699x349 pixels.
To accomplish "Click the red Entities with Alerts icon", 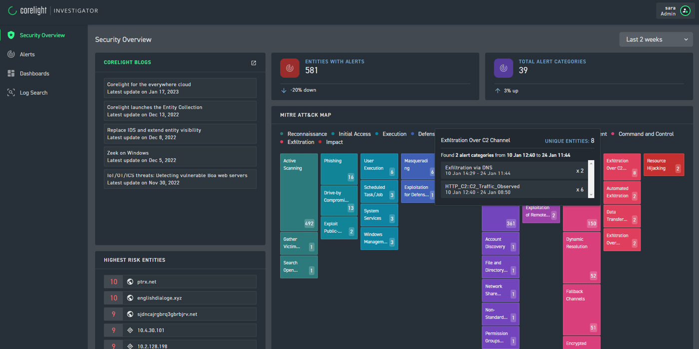I will (x=290, y=68).
